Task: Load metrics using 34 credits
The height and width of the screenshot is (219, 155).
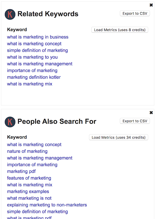Action: [118, 137]
